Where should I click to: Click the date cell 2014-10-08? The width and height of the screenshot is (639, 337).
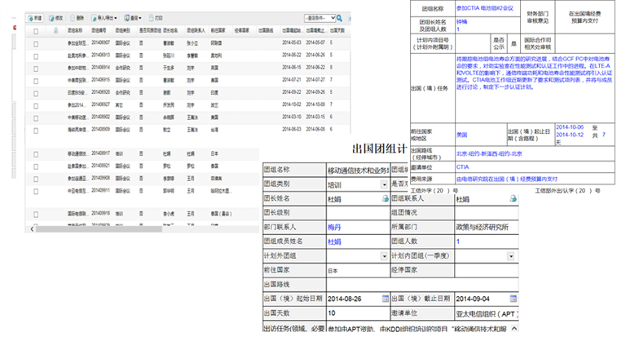point(315,104)
